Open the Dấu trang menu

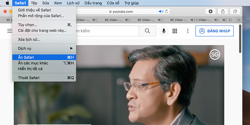coord(93,3)
